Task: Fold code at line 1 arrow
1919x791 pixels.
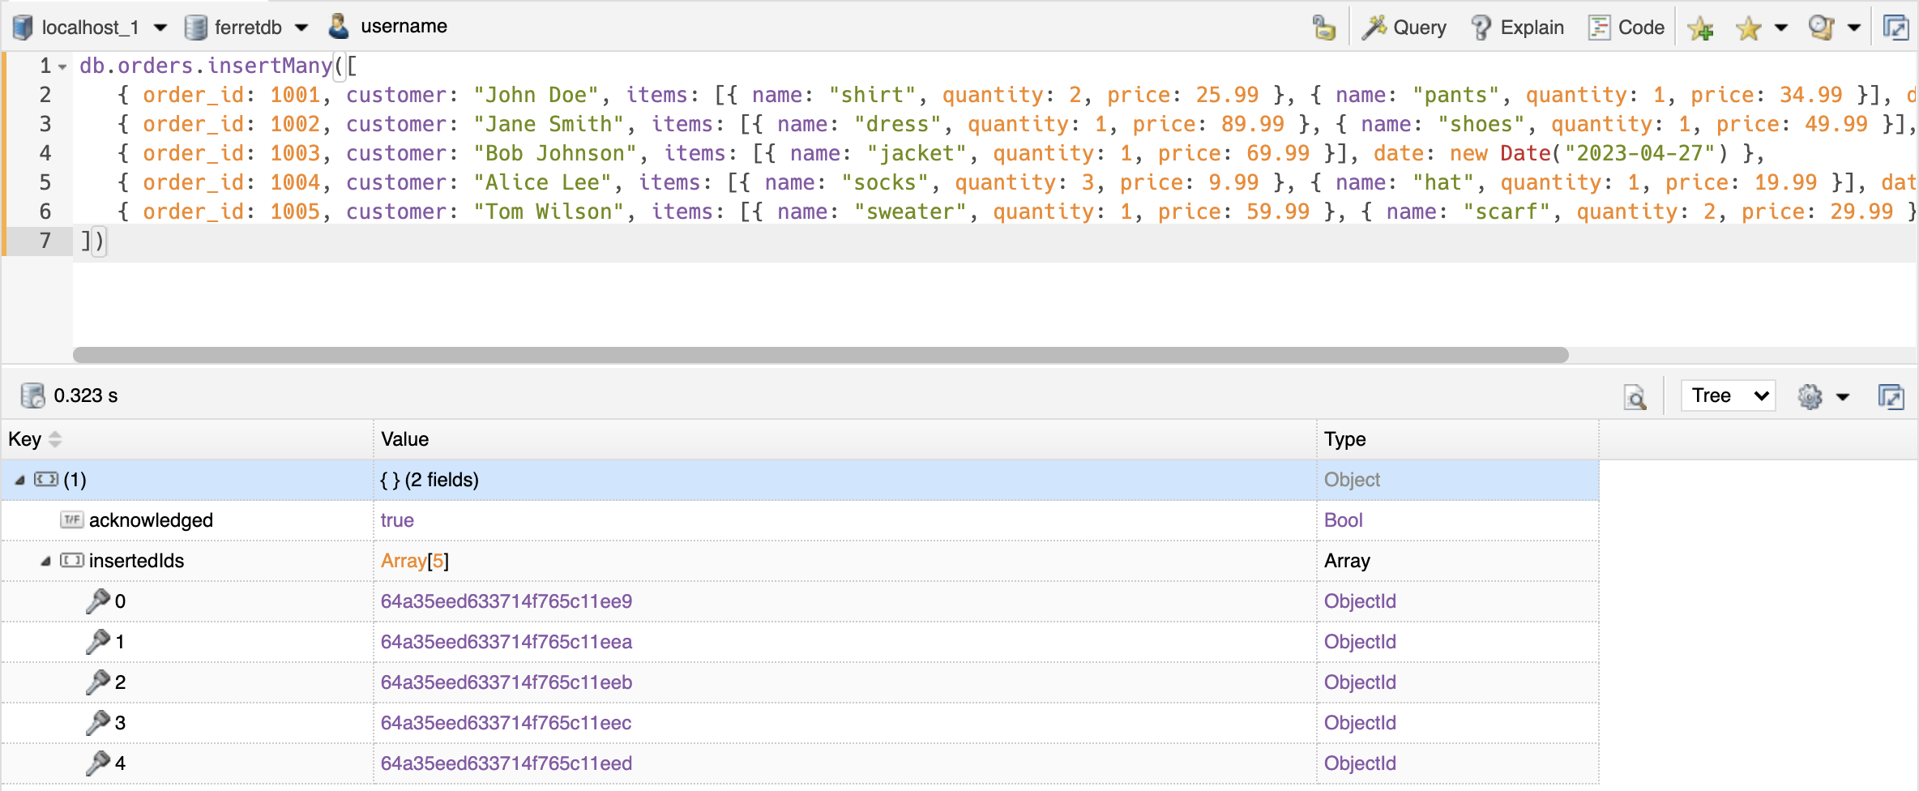Action: (62, 66)
